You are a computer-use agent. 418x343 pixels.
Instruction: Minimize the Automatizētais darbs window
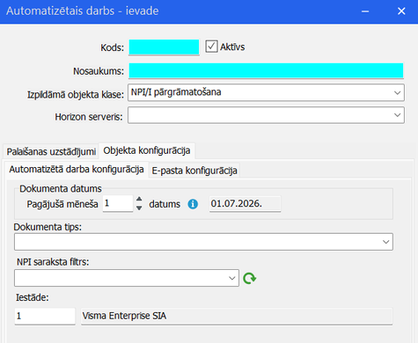365,11
